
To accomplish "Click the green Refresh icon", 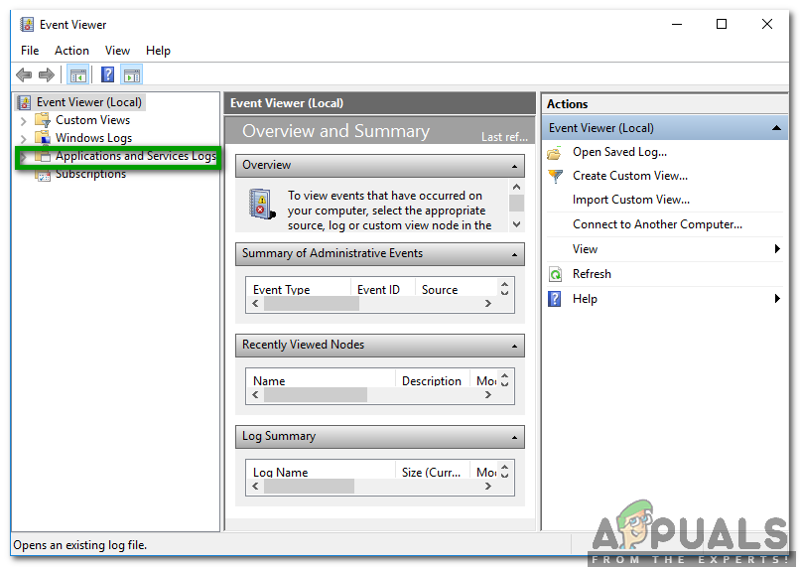I will point(555,275).
